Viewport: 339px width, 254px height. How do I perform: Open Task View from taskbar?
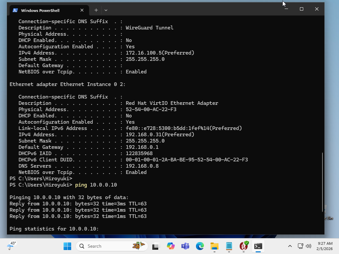click(156, 246)
